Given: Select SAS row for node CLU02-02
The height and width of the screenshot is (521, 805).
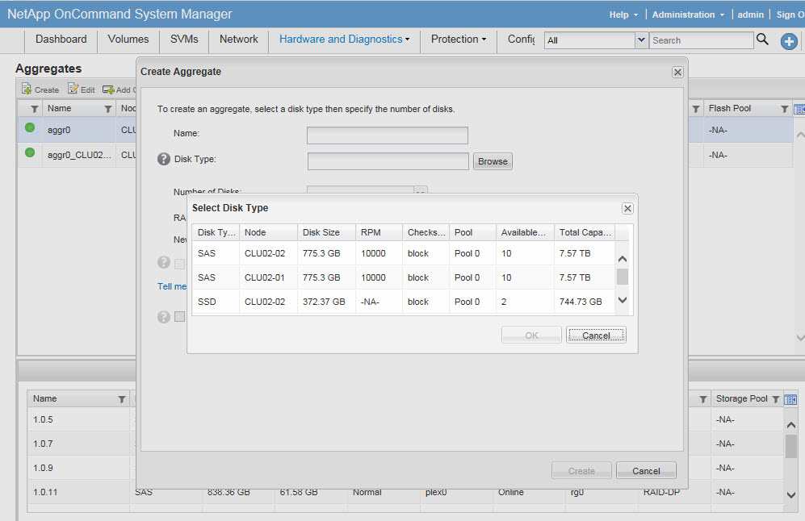Looking at the screenshot, I should (x=403, y=253).
